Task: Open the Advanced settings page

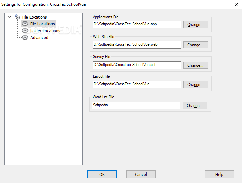Action: pyautogui.click(x=39, y=37)
